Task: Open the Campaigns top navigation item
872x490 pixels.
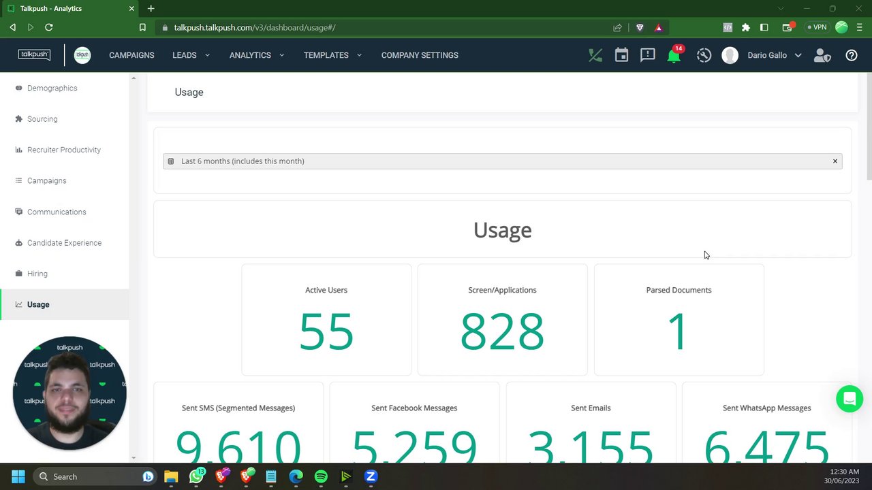Action: tap(131, 55)
